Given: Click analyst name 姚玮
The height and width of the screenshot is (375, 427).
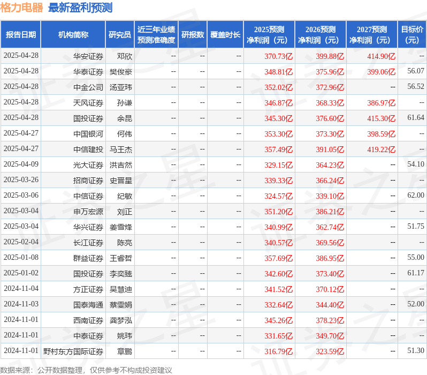Looking at the screenshot, I should pos(125,336).
